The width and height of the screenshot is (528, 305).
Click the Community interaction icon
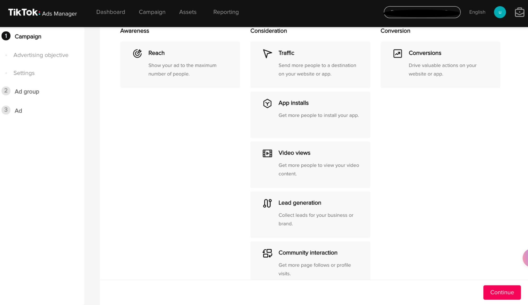(x=267, y=253)
